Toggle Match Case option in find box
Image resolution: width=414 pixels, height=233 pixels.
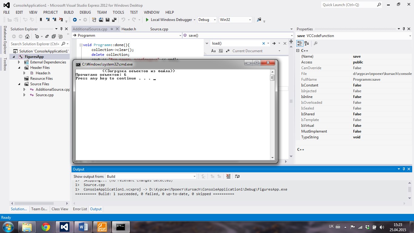213,51
